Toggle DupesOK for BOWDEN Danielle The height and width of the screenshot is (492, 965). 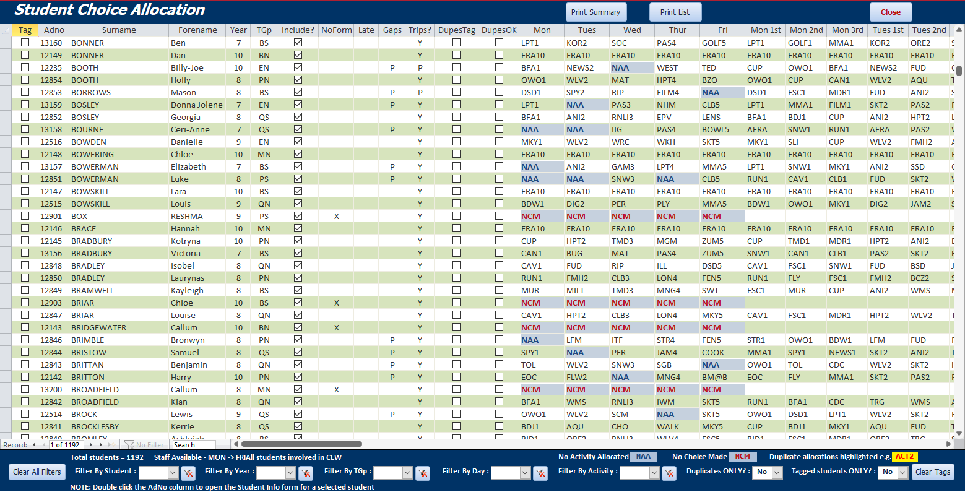pyautogui.click(x=499, y=142)
